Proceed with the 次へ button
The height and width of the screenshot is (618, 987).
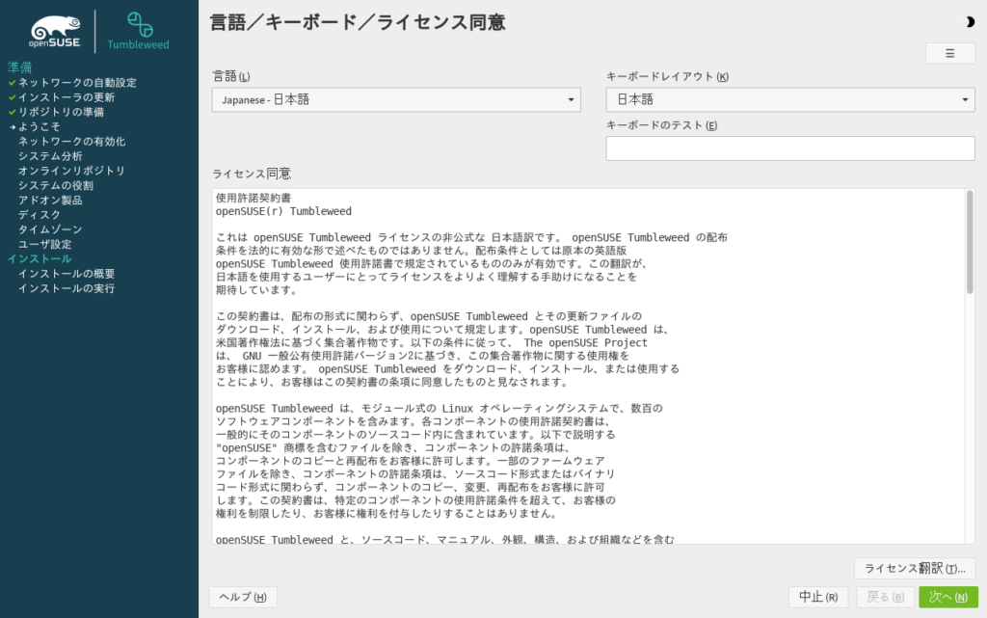pyautogui.click(x=947, y=597)
